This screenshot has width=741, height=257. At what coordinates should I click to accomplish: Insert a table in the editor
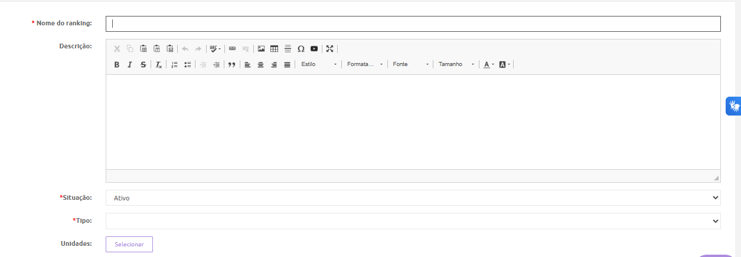pos(274,49)
